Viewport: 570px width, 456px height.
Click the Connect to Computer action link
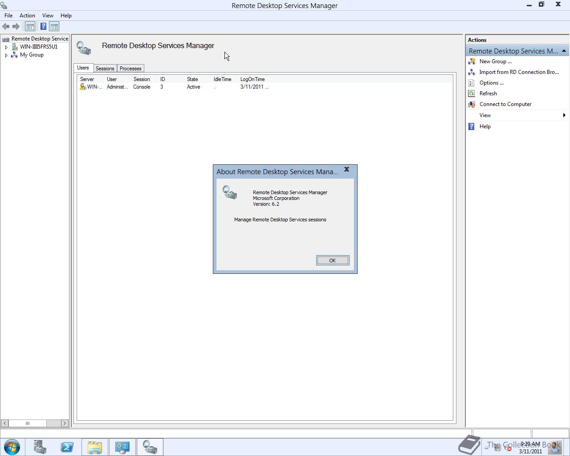[505, 104]
